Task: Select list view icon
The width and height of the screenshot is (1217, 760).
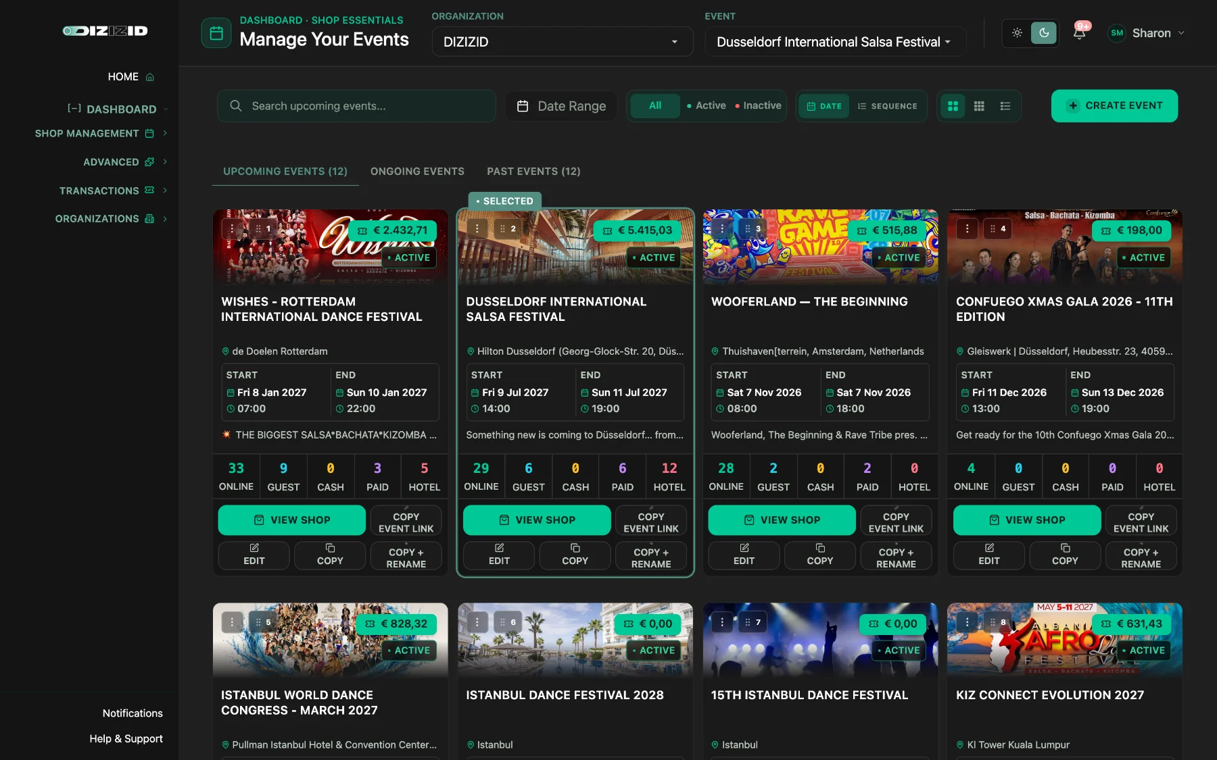Action: pyautogui.click(x=1005, y=106)
